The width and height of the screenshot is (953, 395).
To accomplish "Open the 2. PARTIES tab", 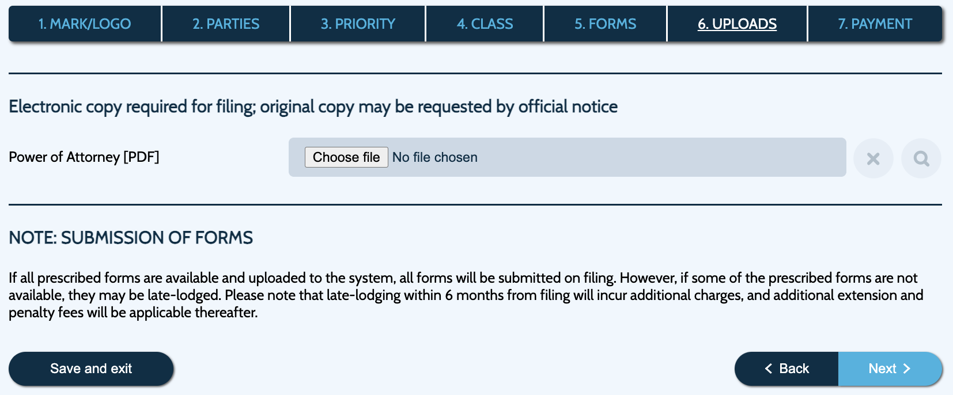I will coord(226,24).
